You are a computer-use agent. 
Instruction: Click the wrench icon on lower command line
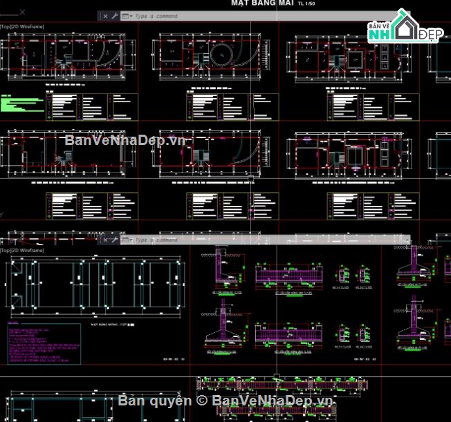tap(115, 240)
